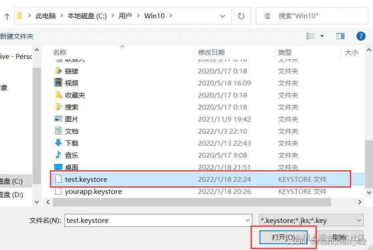Select 此电脑 in the address path
The width and height of the screenshot is (373, 250).
click(x=46, y=16)
